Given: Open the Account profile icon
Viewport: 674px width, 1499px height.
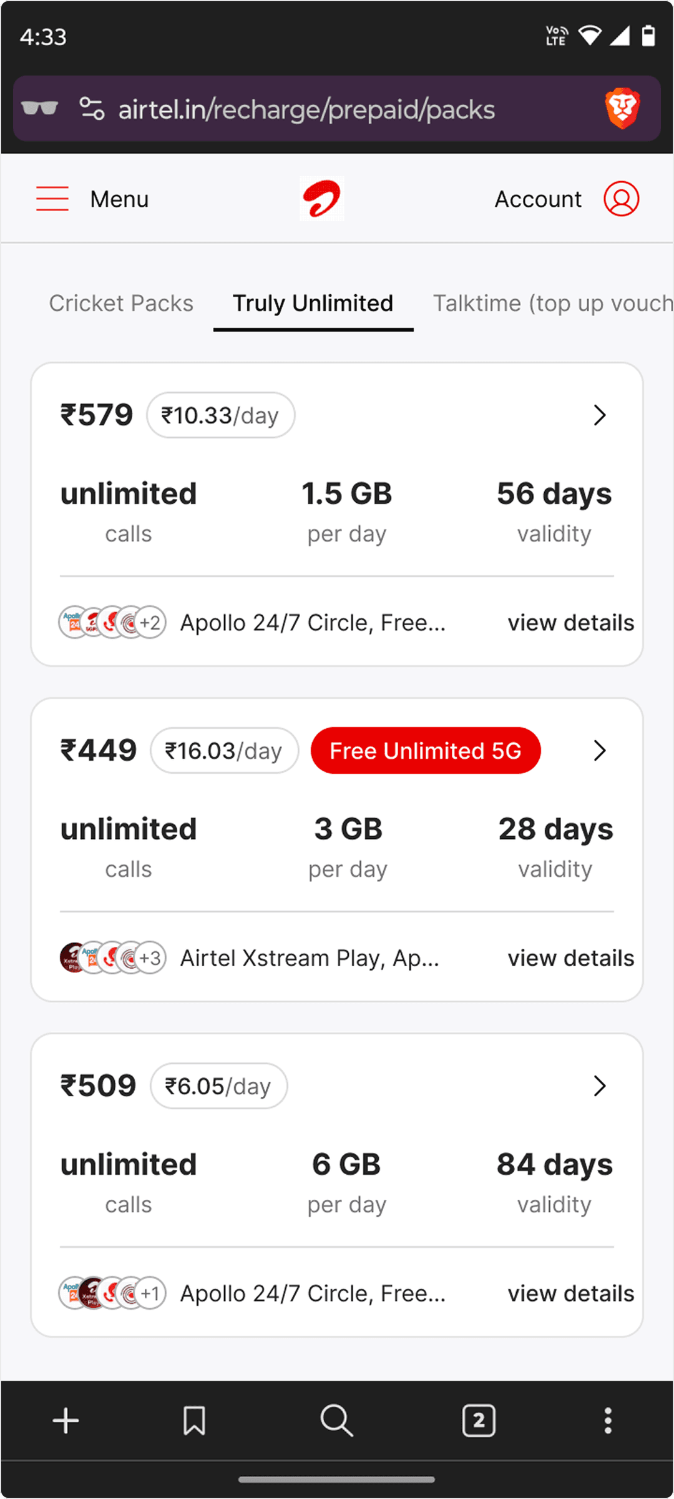Looking at the screenshot, I should tap(621, 199).
